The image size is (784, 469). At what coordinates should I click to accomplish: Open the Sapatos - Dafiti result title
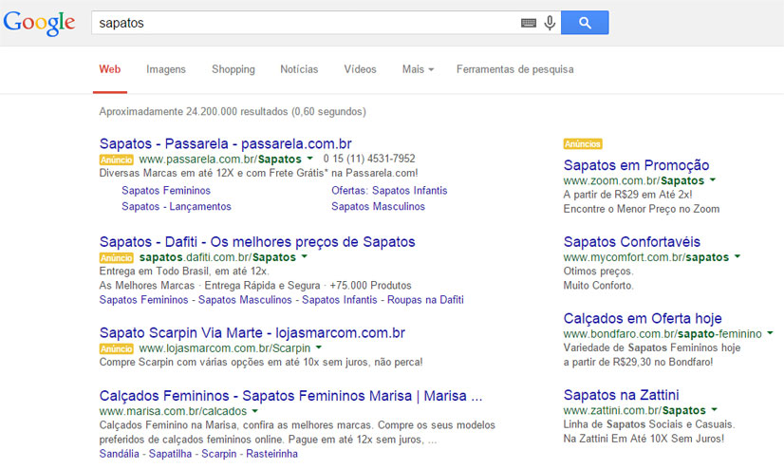(x=257, y=242)
